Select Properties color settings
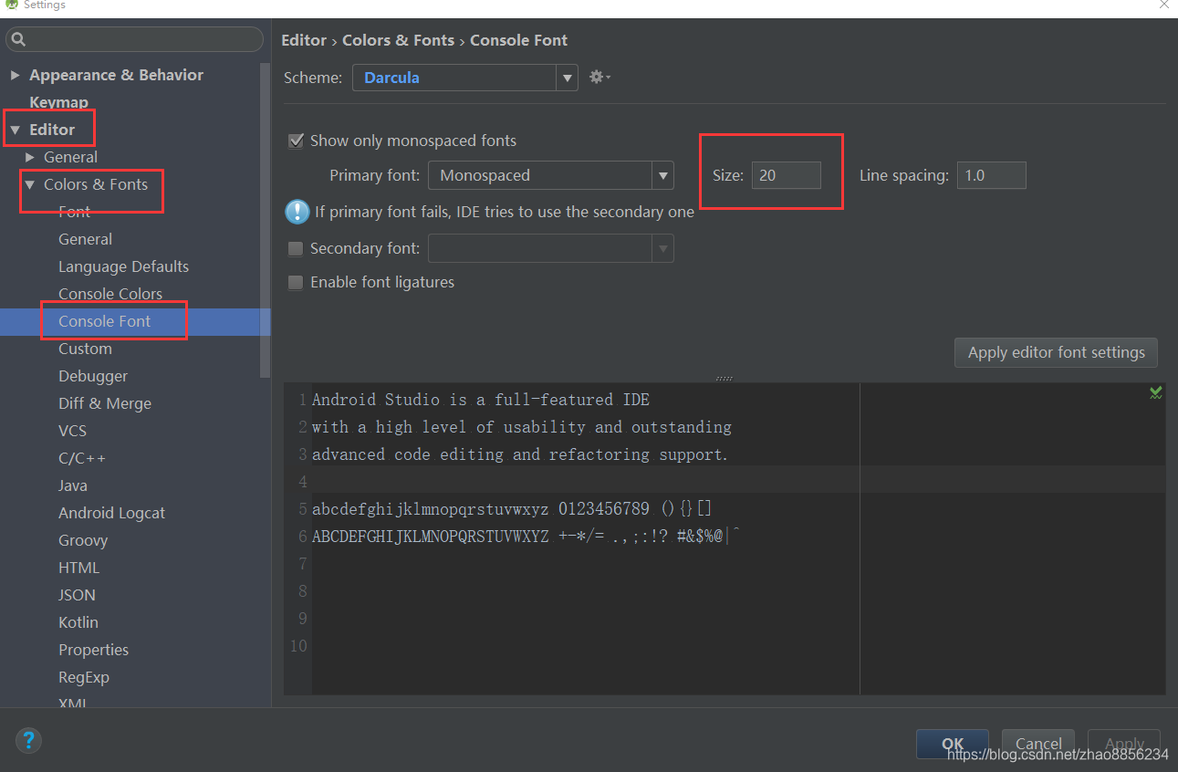 93,650
